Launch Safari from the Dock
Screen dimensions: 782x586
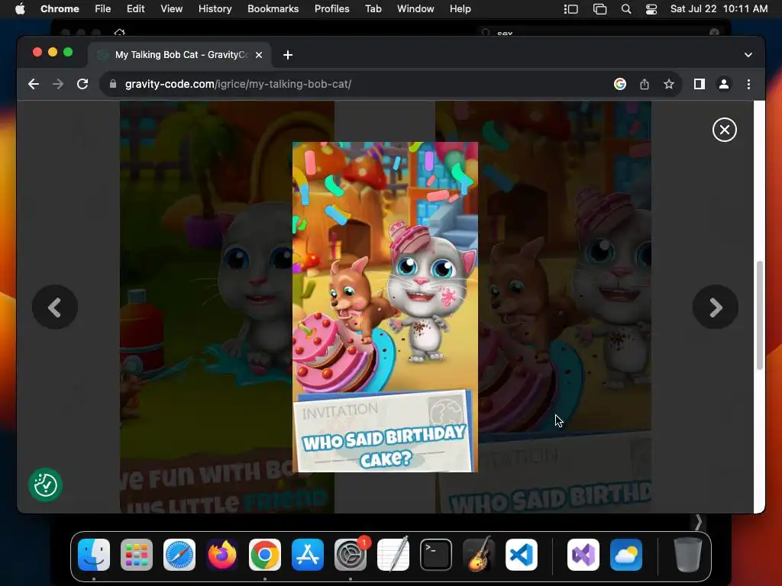pos(179,555)
